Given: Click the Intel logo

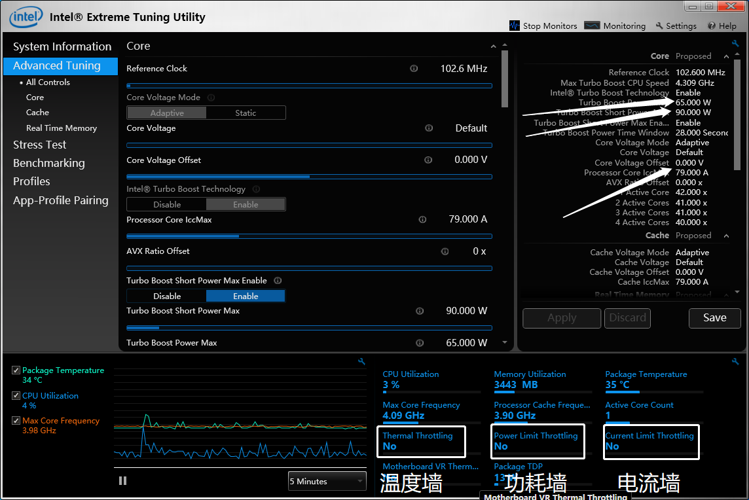Looking at the screenshot, I should 26,17.
